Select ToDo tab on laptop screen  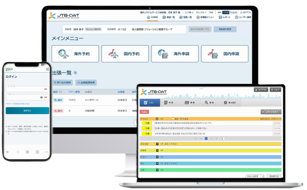point(150,102)
